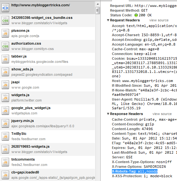Viewport: 177px width, 181px height.
Task: Click JS icon beside 2628719693-widgets.js
Action: 5,149
